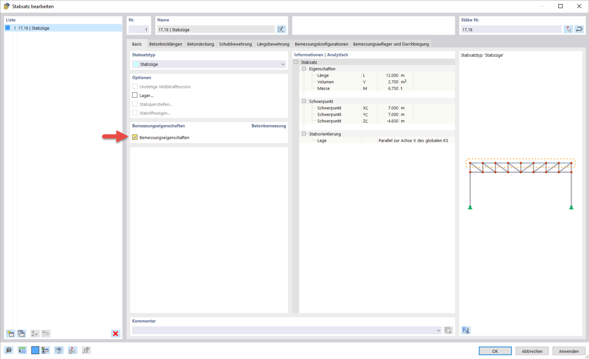
Task: Click the edit icon next to the Name field
Action: tap(281, 29)
